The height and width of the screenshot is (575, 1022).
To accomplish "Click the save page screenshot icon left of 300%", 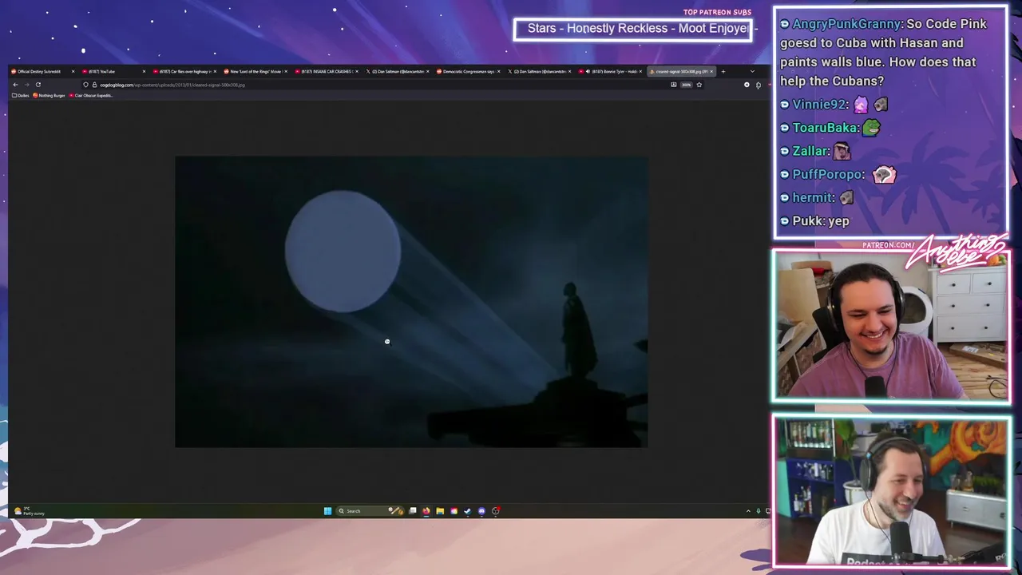I will click(x=673, y=85).
